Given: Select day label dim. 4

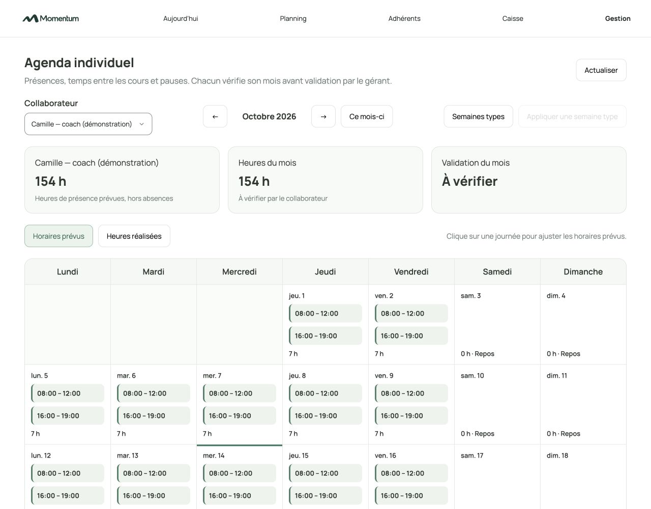Looking at the screenshot, I should pos(556,296).
